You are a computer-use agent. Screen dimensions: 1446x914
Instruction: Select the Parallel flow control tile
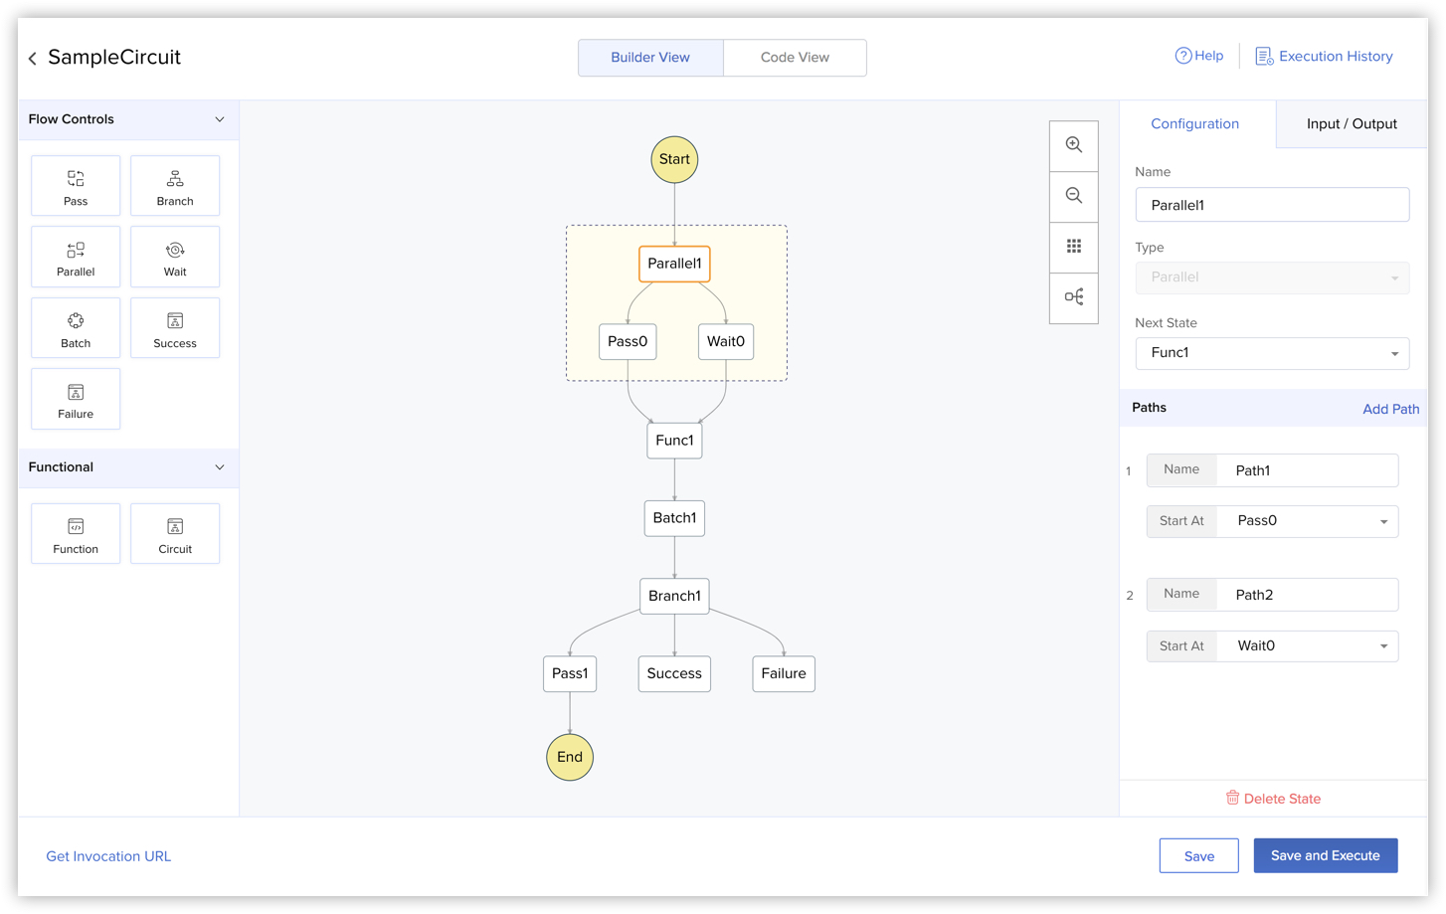76,257
